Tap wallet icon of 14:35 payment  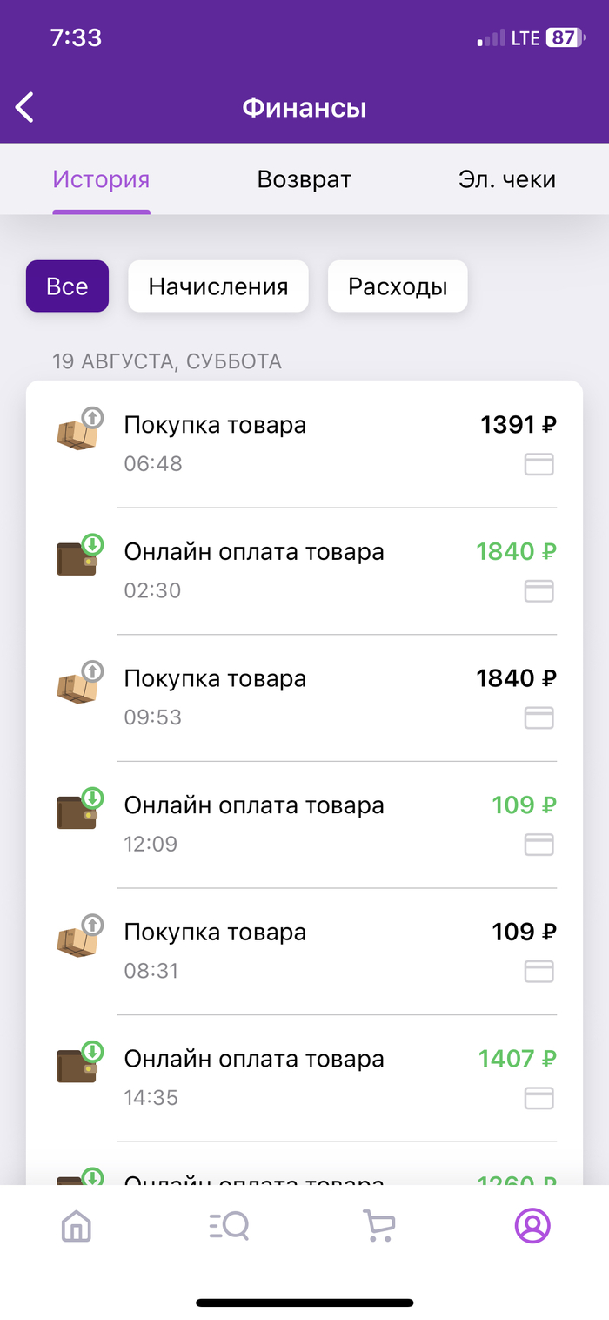77,1065
